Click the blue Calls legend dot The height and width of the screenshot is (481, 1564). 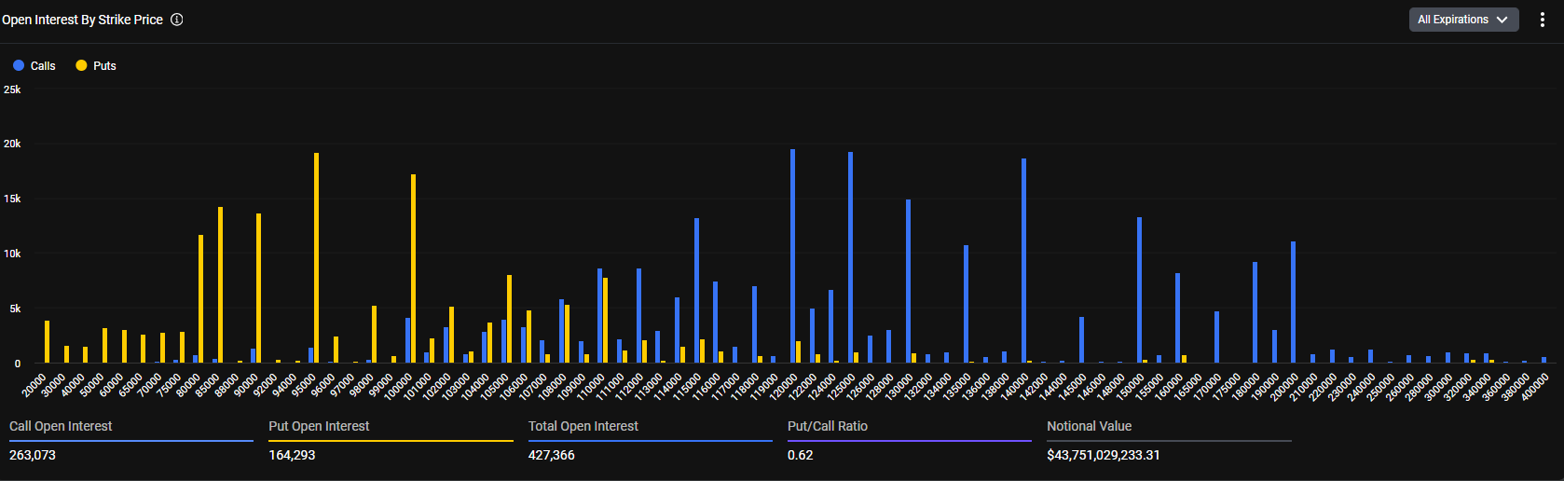coord(19,65)
